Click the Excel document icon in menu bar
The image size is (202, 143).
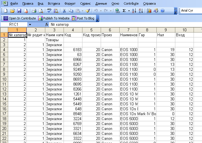[5, 3]
